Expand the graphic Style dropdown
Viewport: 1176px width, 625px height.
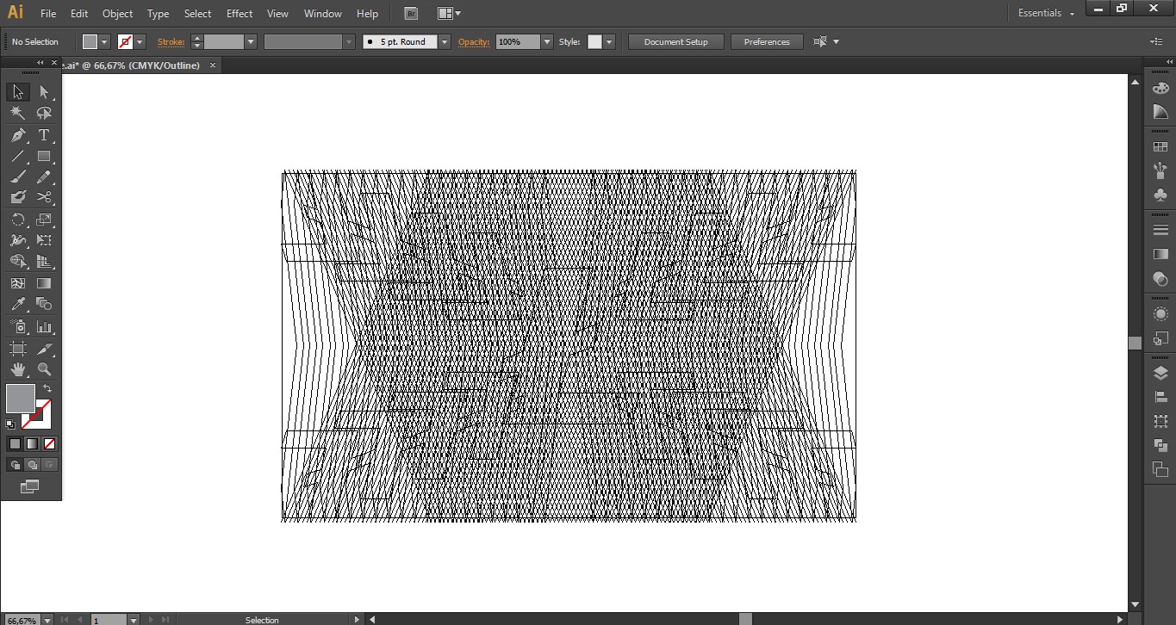(x=609, y=42)
